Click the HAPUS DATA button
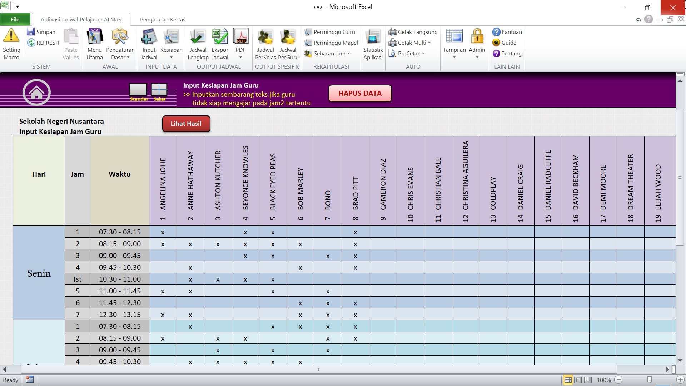This screenshot has height=386, width=686. [360, 93]
